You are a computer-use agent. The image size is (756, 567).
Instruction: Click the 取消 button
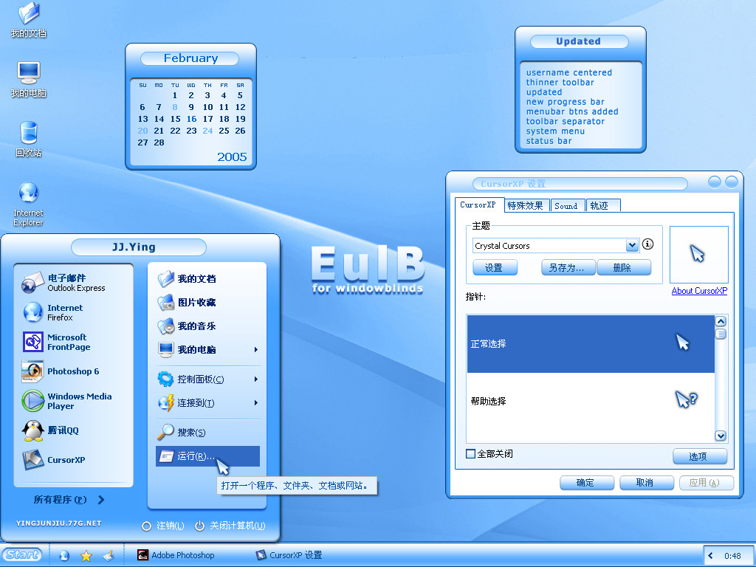point(646,483)
